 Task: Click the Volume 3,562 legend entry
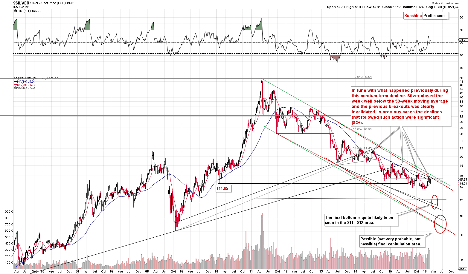click(x=24, y=88)
